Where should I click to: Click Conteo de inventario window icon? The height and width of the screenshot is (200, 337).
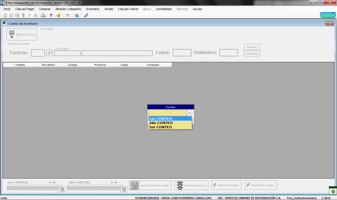[5, 24]
